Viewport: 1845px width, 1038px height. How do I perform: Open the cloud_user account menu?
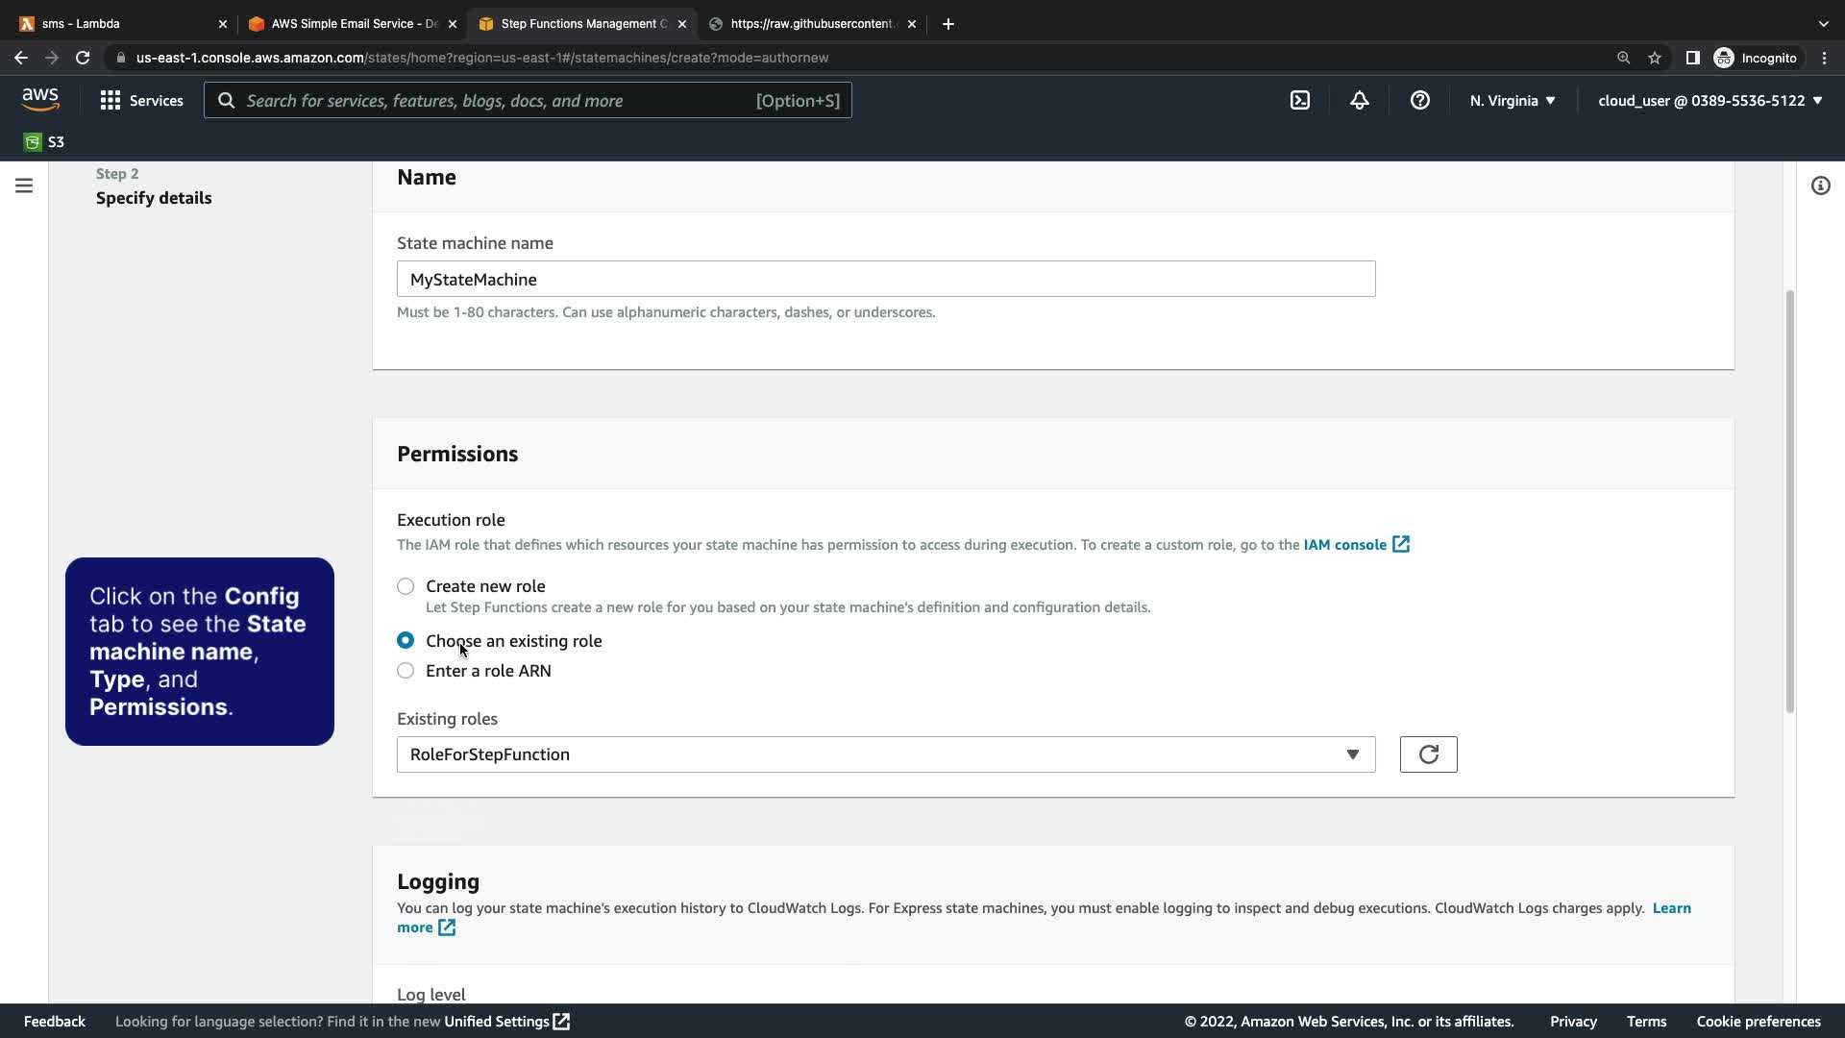click(x=1710, y=100)
